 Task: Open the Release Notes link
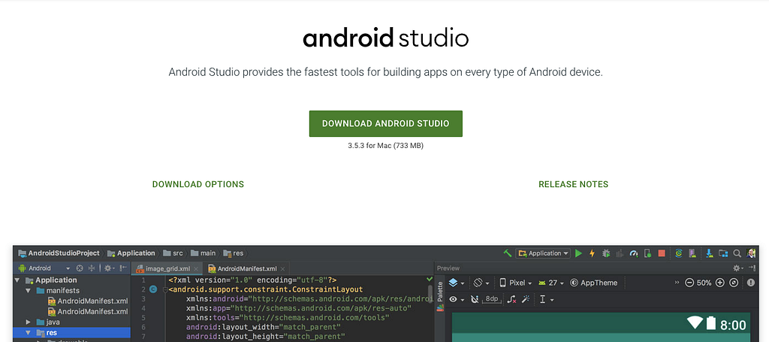click(x=573, y=184)
